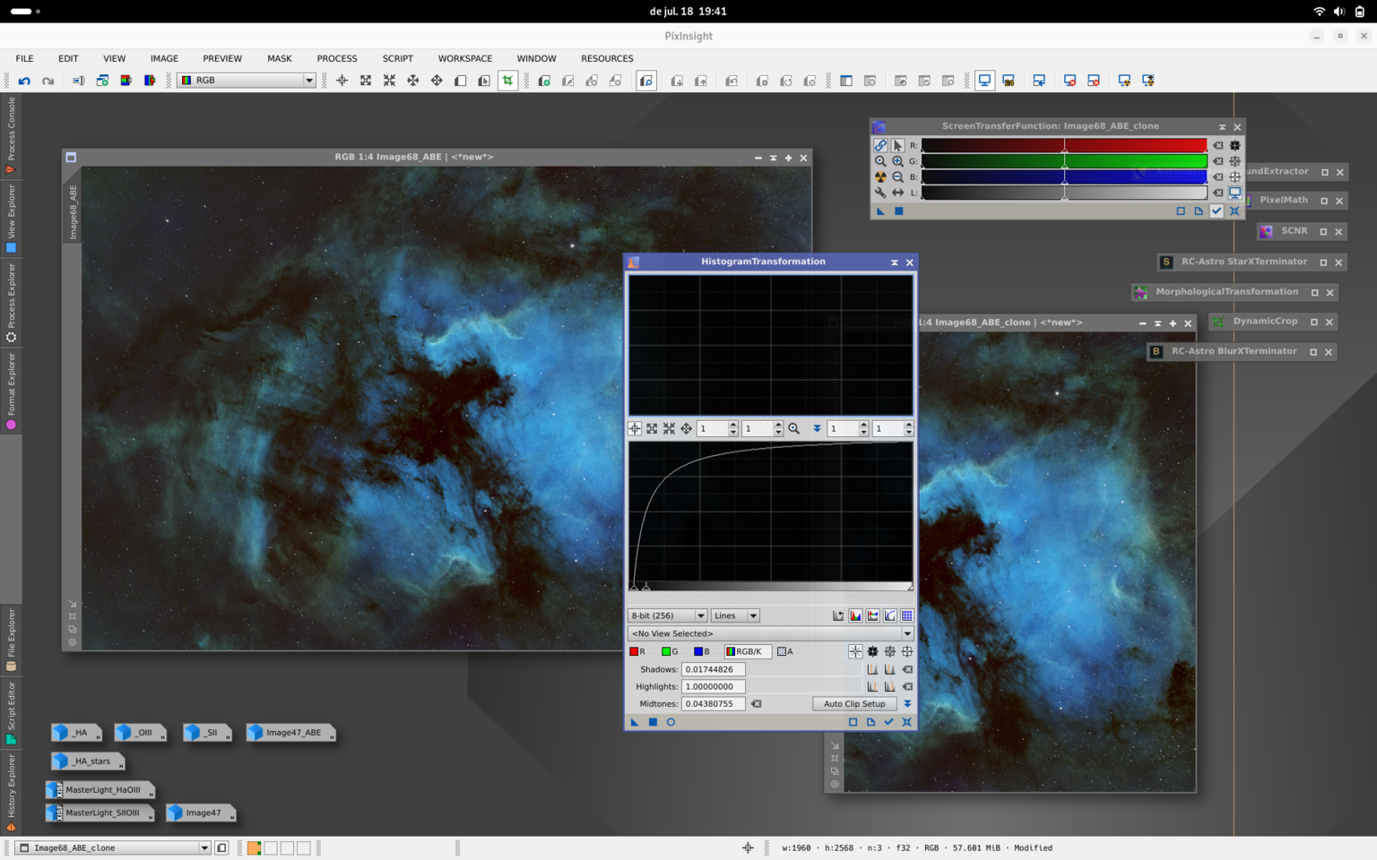Viewport: 1377px width, 860px height.
Task: Toggle show RGB histograms icon
Action: (x=855, y=615)
